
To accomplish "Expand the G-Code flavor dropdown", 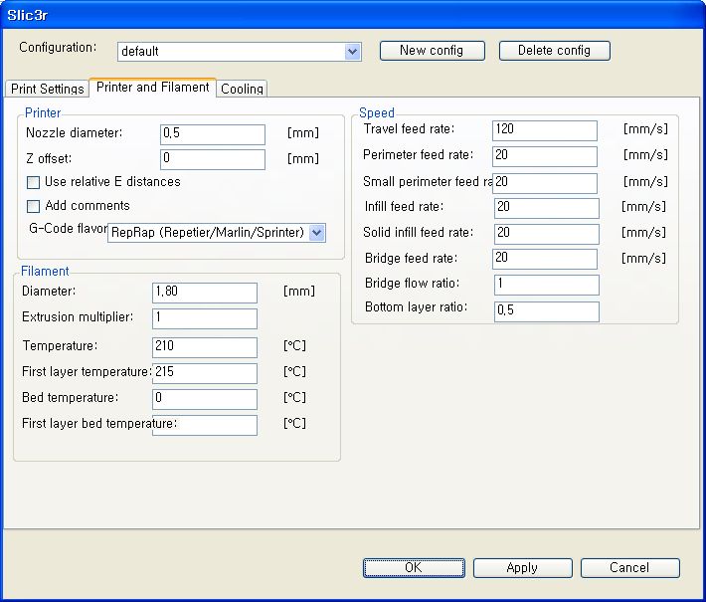I will point(316,232).
